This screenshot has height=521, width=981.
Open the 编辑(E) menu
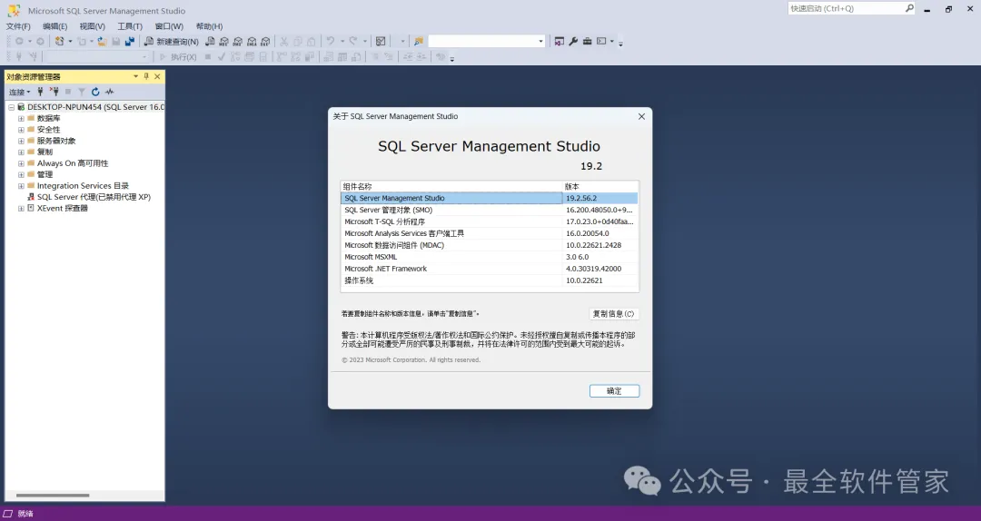pos(55,26)
